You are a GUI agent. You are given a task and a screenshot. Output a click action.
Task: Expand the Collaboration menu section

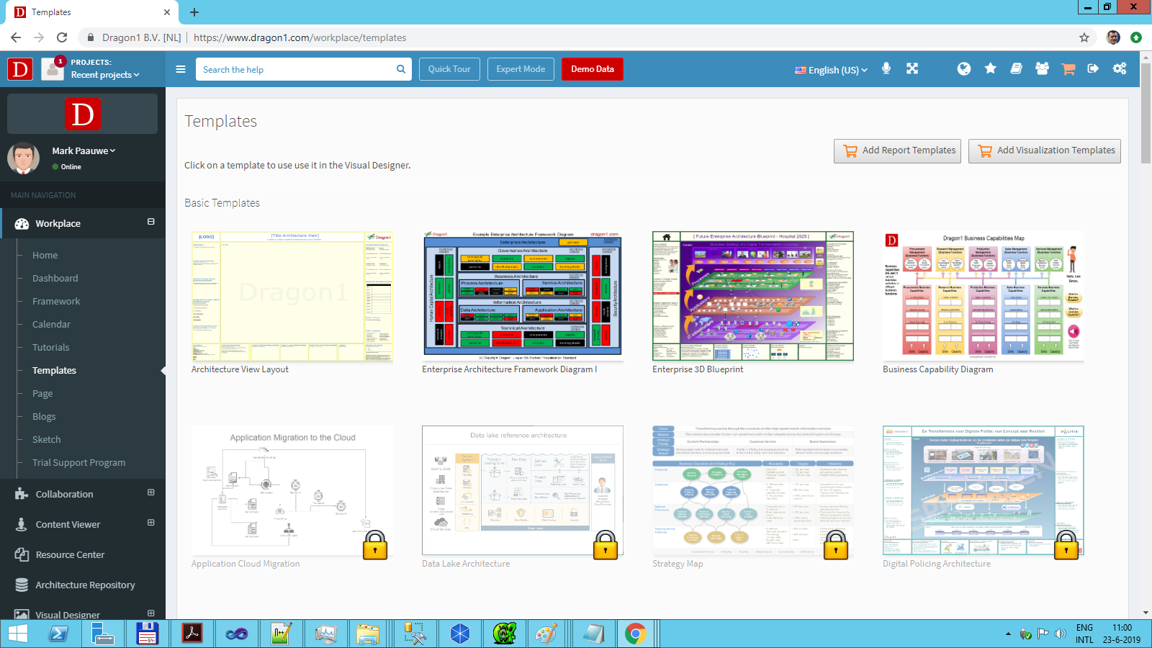150,492
